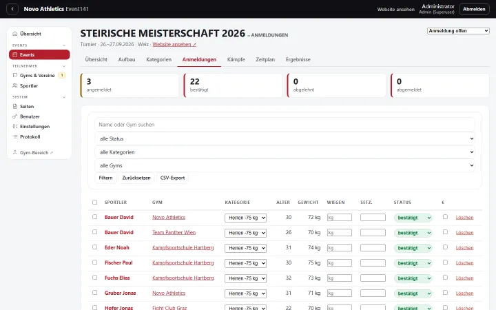Image resolution: width=496 pixels, height=310 pixels.
Task: Click the 22 bestätigt stat card
Action: point(233,85)
